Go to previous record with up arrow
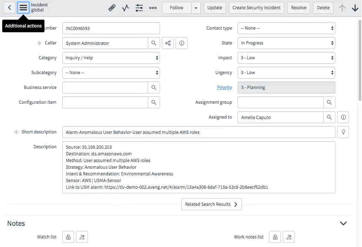Viewport: 362px width, 247px height. [342, 8]
